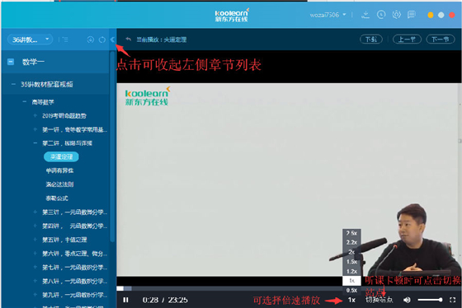Collapse the left chapter list with the chevron
The height and width of the screenshot is (308, 462).
point(112,40)
